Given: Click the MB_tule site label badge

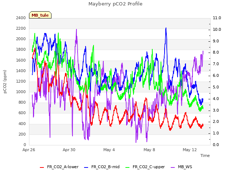Looking at the screenshot, I should (40, 15).
